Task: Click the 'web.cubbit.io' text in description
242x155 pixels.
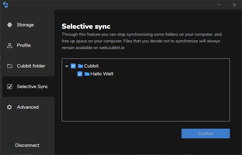Action: [x=112, y=48]
